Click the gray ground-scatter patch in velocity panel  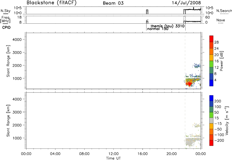pos(190,142)
